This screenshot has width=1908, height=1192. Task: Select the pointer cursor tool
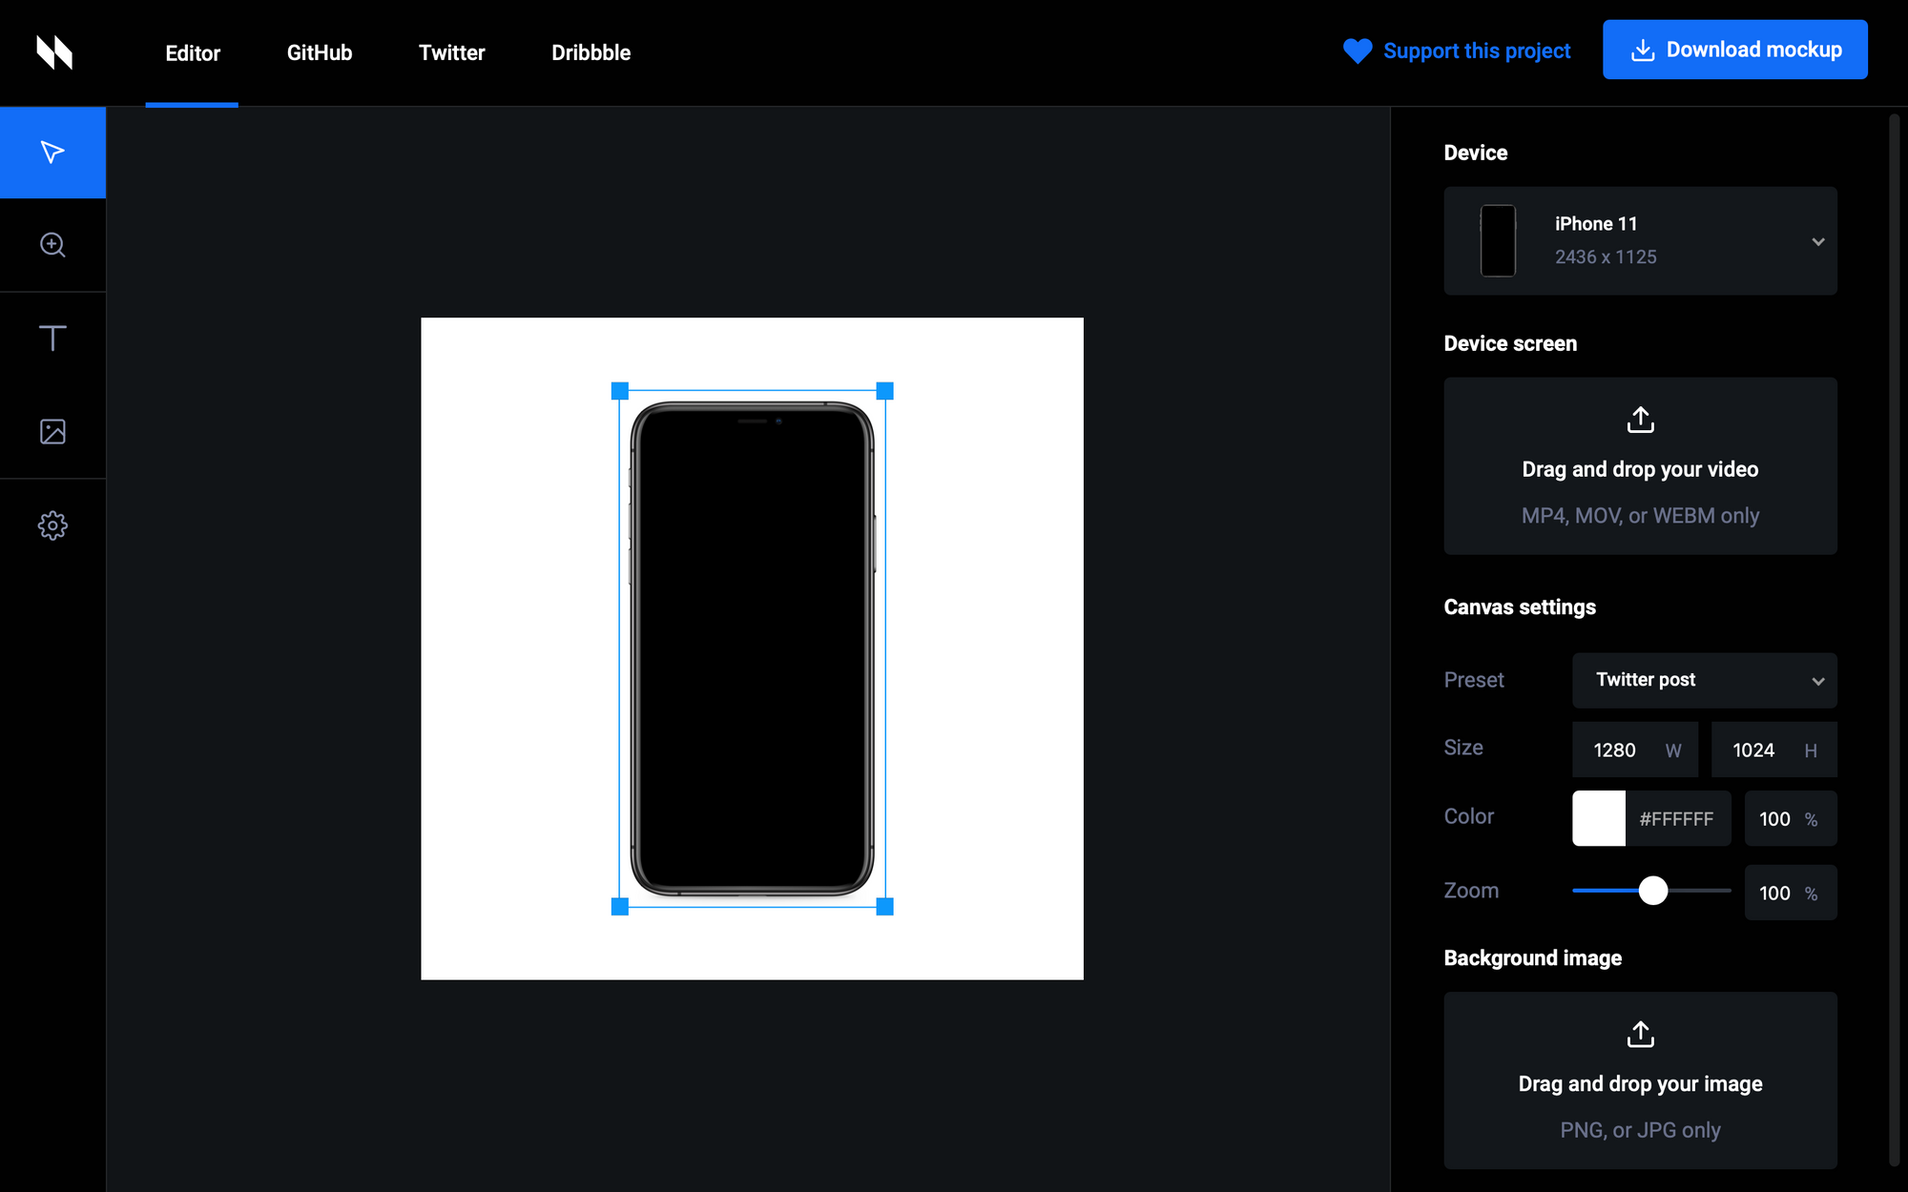52,153
